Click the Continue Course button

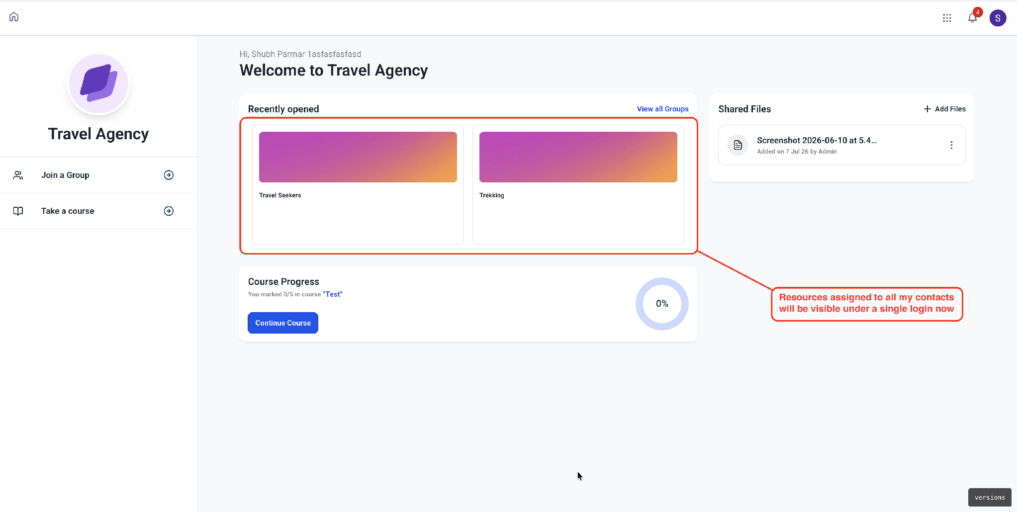click(283, 323)
